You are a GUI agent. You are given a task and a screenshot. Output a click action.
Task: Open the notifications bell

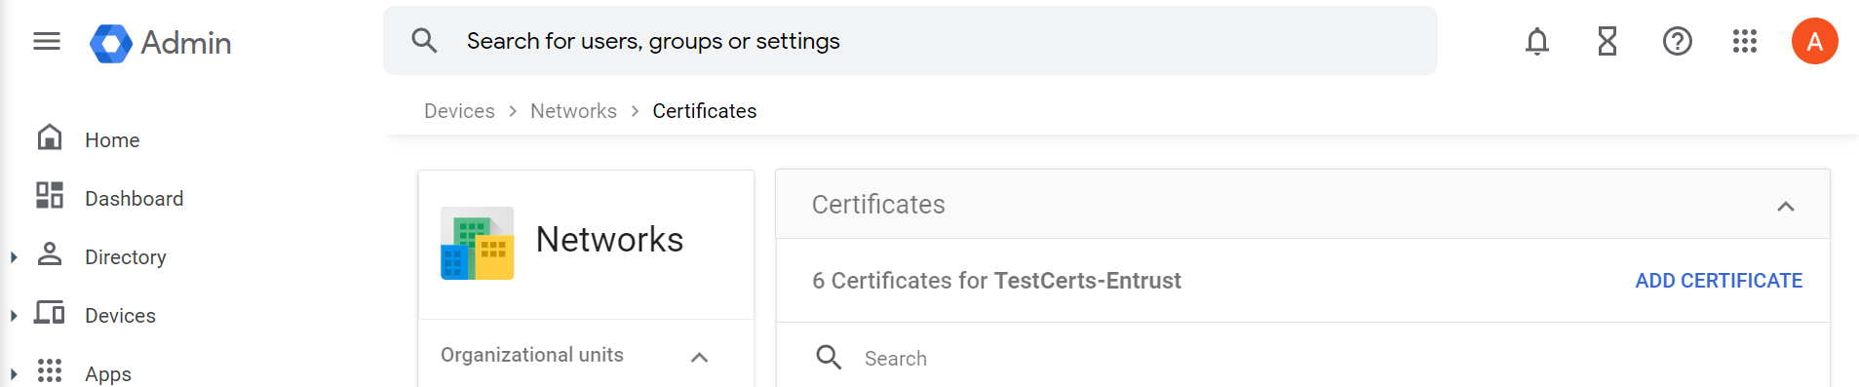(x=1537, y=41)
